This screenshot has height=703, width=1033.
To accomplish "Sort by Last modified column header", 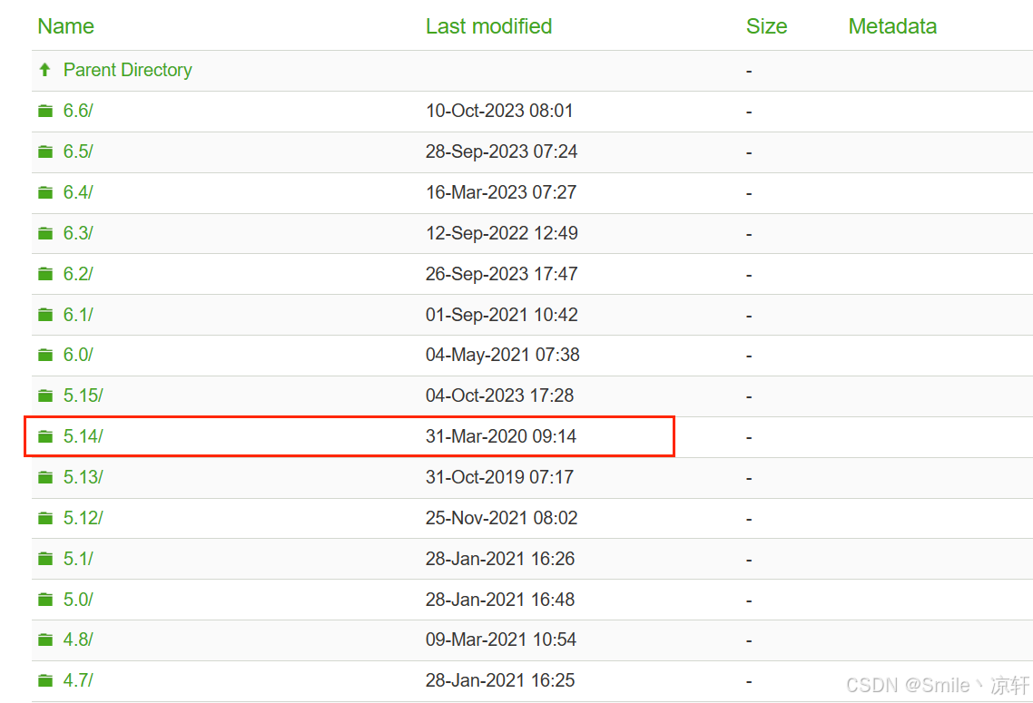I will click(489, 26).
